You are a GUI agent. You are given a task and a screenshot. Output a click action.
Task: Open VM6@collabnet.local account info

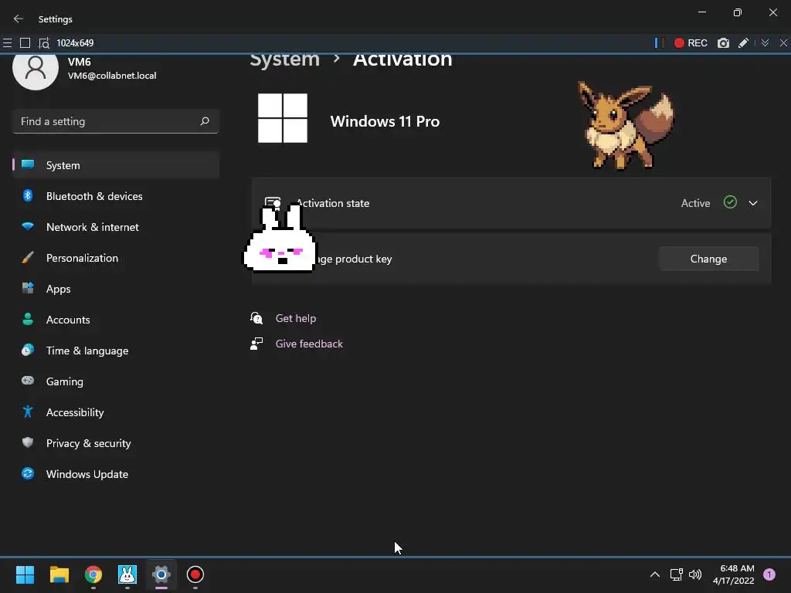(112, 76)
